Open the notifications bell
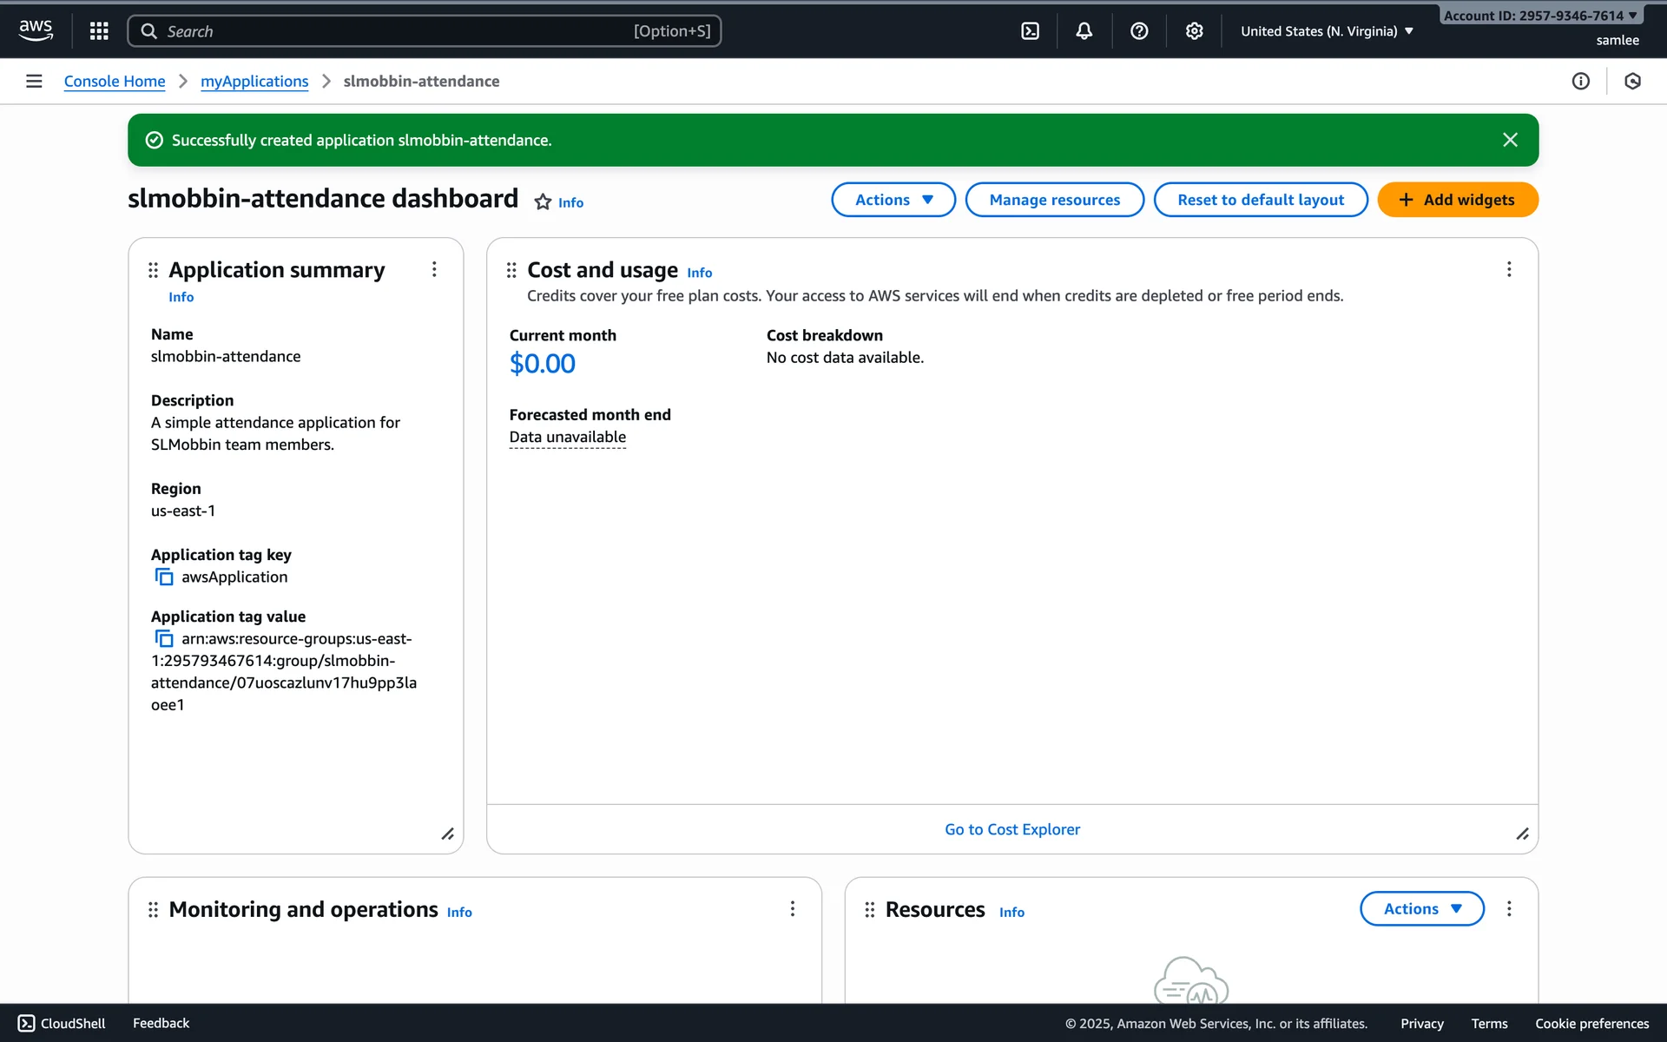The image size is (1667, 1042). point(1084,31)
